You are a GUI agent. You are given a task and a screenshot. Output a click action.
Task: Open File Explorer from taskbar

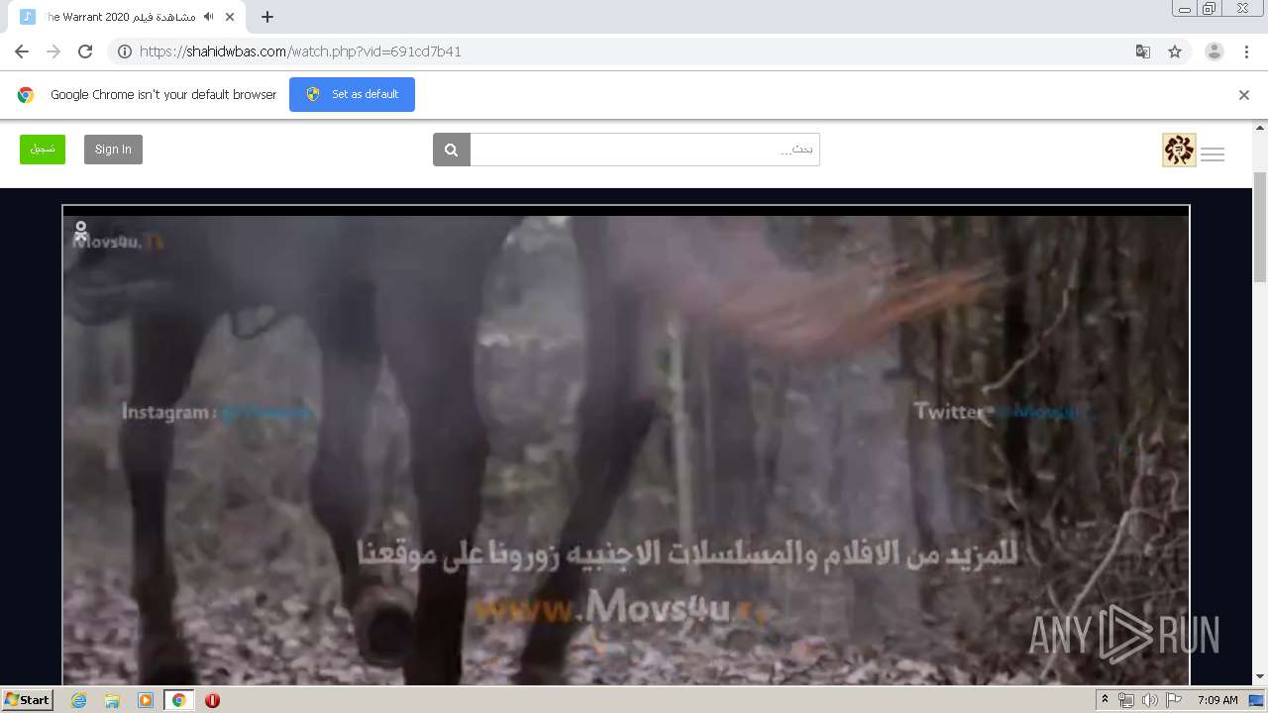112,700
